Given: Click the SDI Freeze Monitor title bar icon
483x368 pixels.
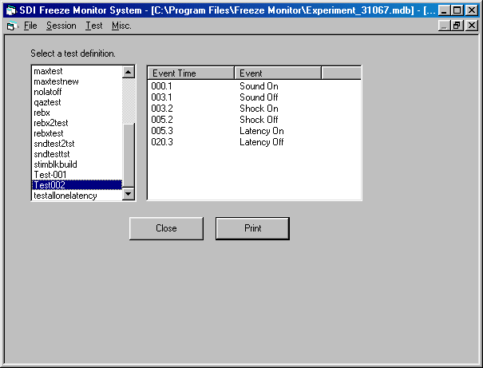Looking at the screenshot, I should (11, 10).
